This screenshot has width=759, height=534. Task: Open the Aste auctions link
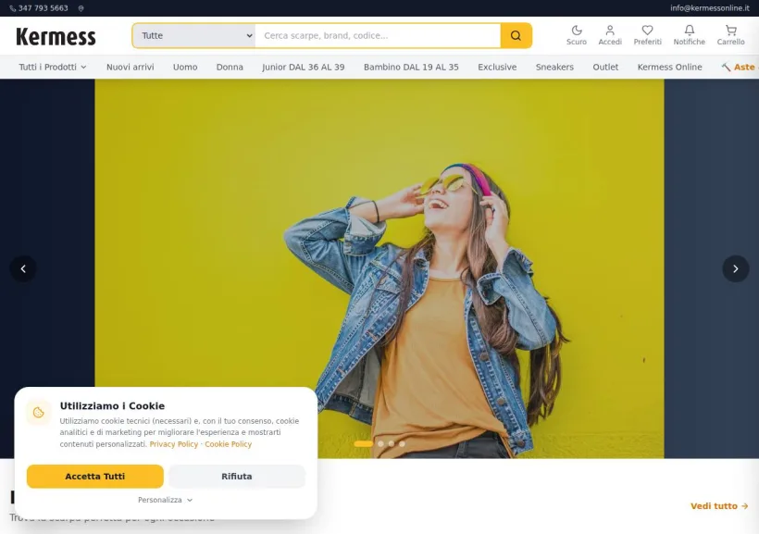tap(740, 67)
